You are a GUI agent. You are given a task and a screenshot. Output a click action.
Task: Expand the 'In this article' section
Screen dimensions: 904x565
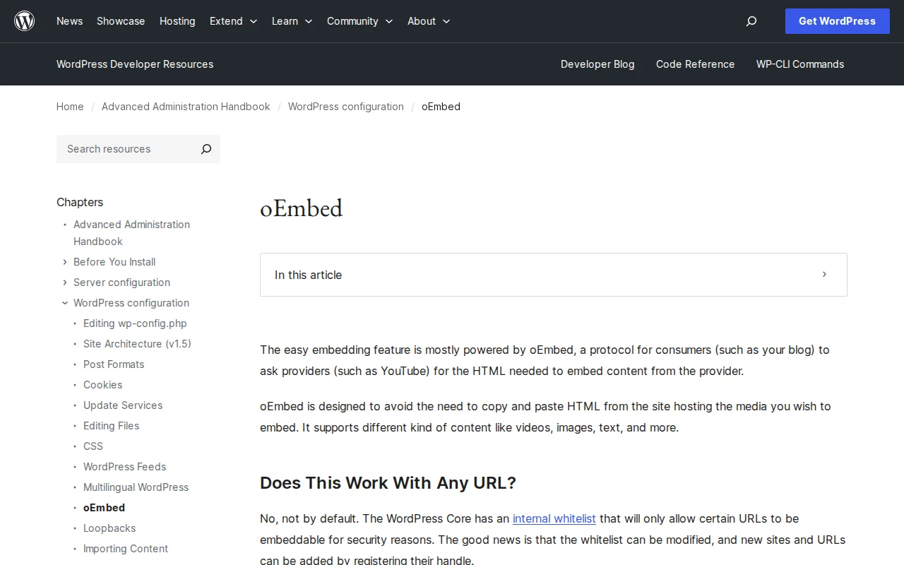(x=823, y=275)
